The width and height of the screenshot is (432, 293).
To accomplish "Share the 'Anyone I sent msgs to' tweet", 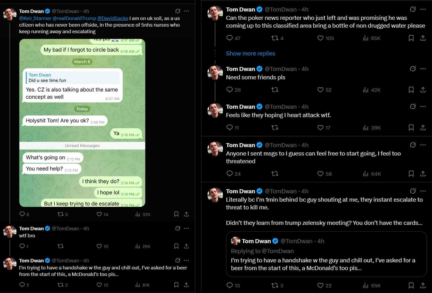I will point(423,174).
